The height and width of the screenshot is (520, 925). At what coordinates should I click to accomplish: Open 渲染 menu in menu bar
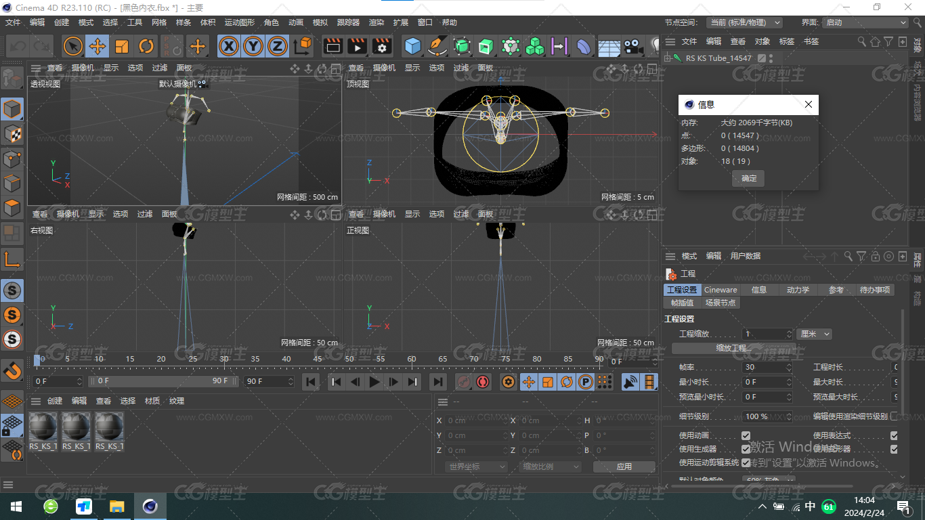click(x=377, y=22)
